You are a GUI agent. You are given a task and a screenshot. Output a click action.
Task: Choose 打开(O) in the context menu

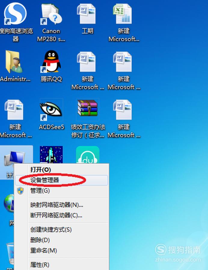tap(61, 170)
